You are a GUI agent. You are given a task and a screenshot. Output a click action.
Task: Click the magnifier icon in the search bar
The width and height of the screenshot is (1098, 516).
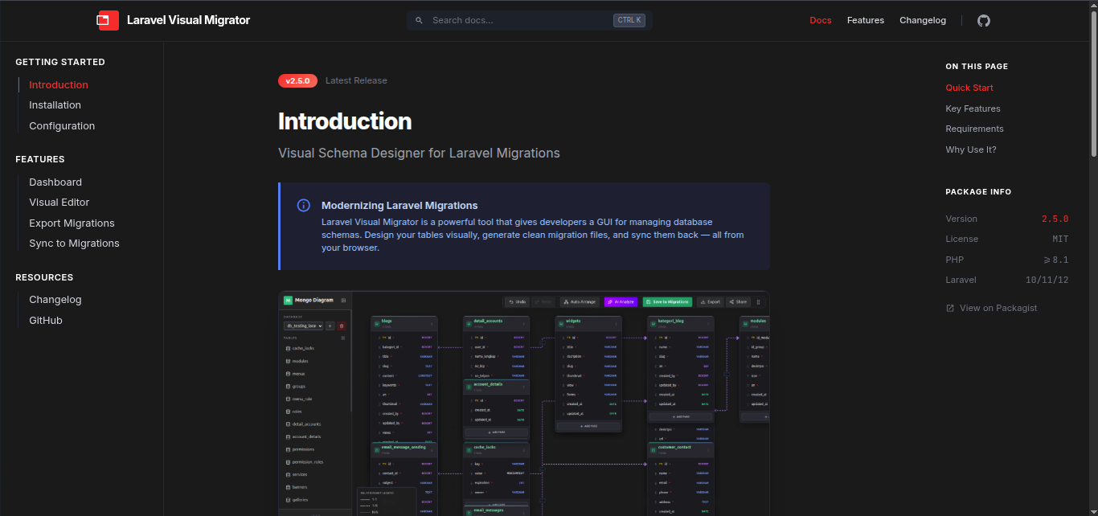click(x=419, y=20)
